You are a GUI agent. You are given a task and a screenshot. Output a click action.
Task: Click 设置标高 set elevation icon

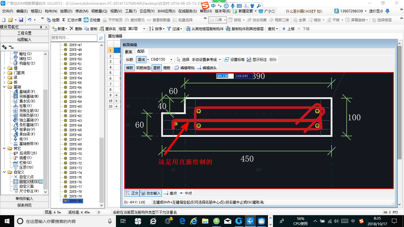(x=235, y=59)
